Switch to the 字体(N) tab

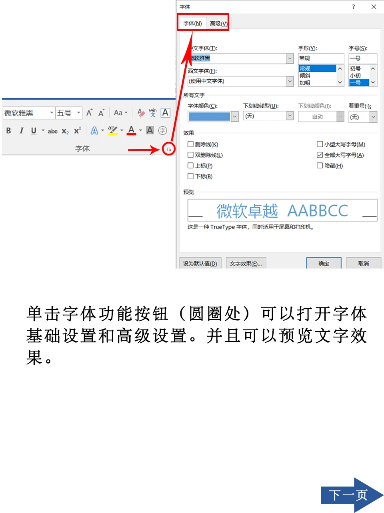[x=192, y=23]
